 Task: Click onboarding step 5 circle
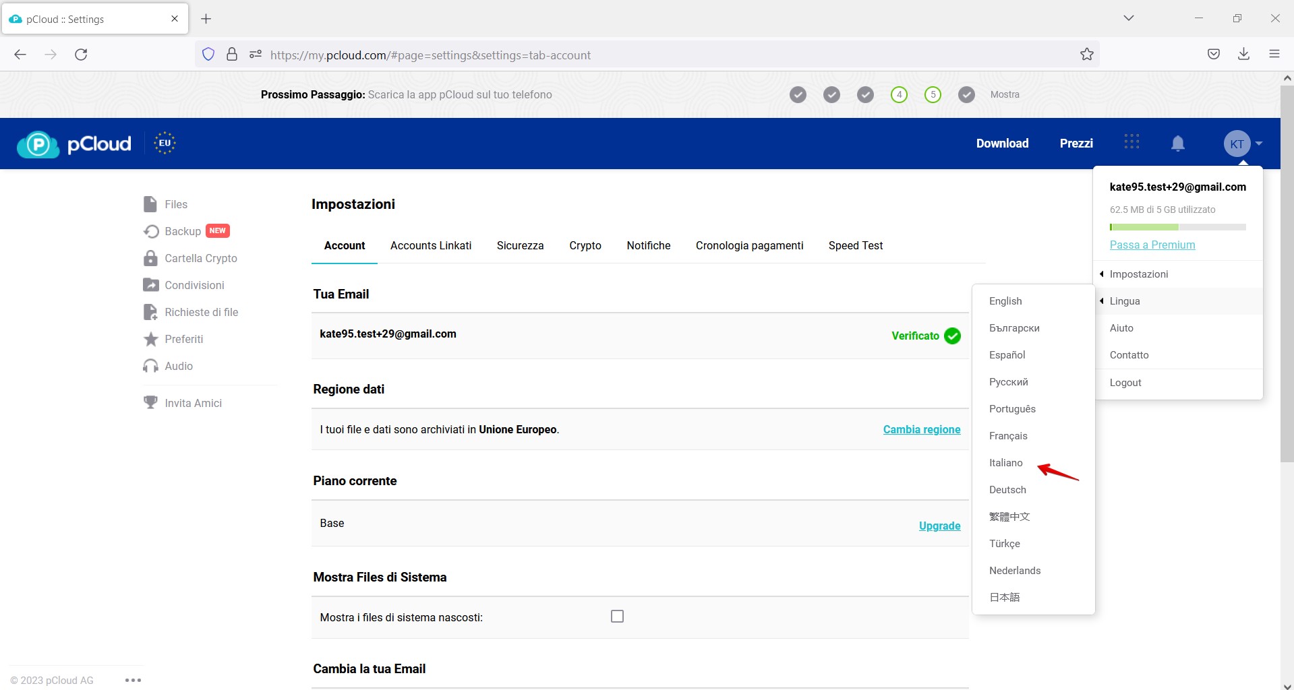click(x=933, y=94)
